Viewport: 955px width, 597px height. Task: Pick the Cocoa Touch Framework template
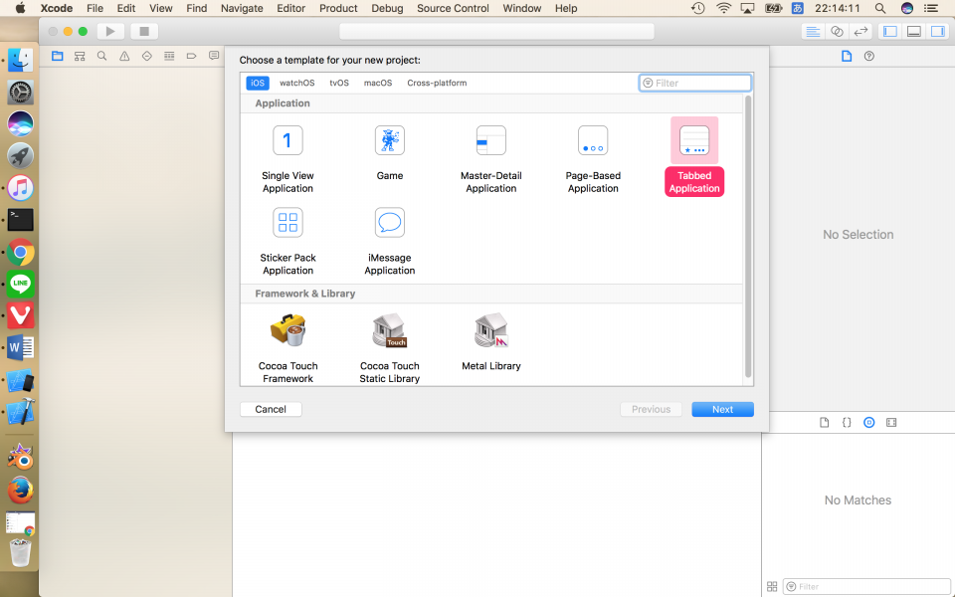(287, 348)
